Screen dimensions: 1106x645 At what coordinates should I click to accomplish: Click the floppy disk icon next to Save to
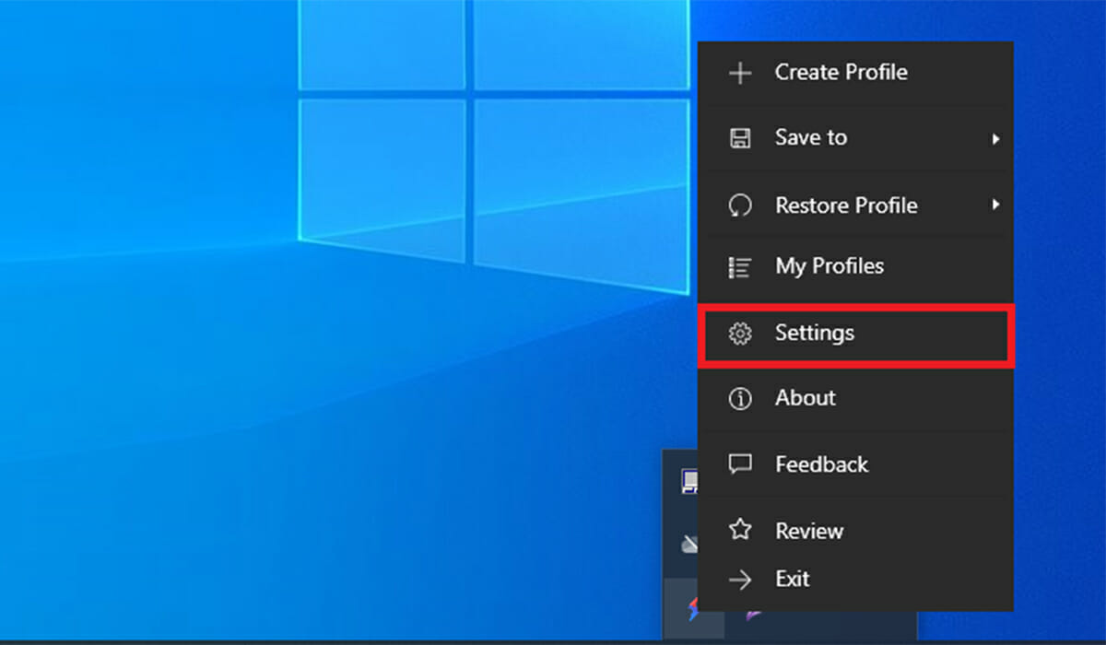click(x=741, y=137)
